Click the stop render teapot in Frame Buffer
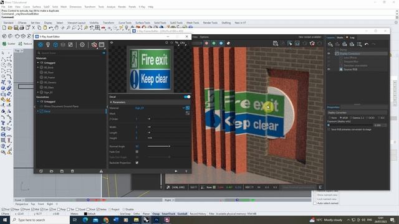 click(x=312, y=44)
